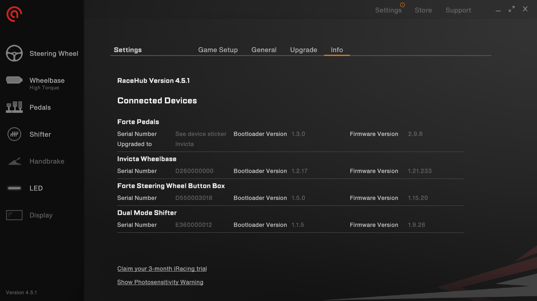Click the Connected Devices heading

click(157, 101)
